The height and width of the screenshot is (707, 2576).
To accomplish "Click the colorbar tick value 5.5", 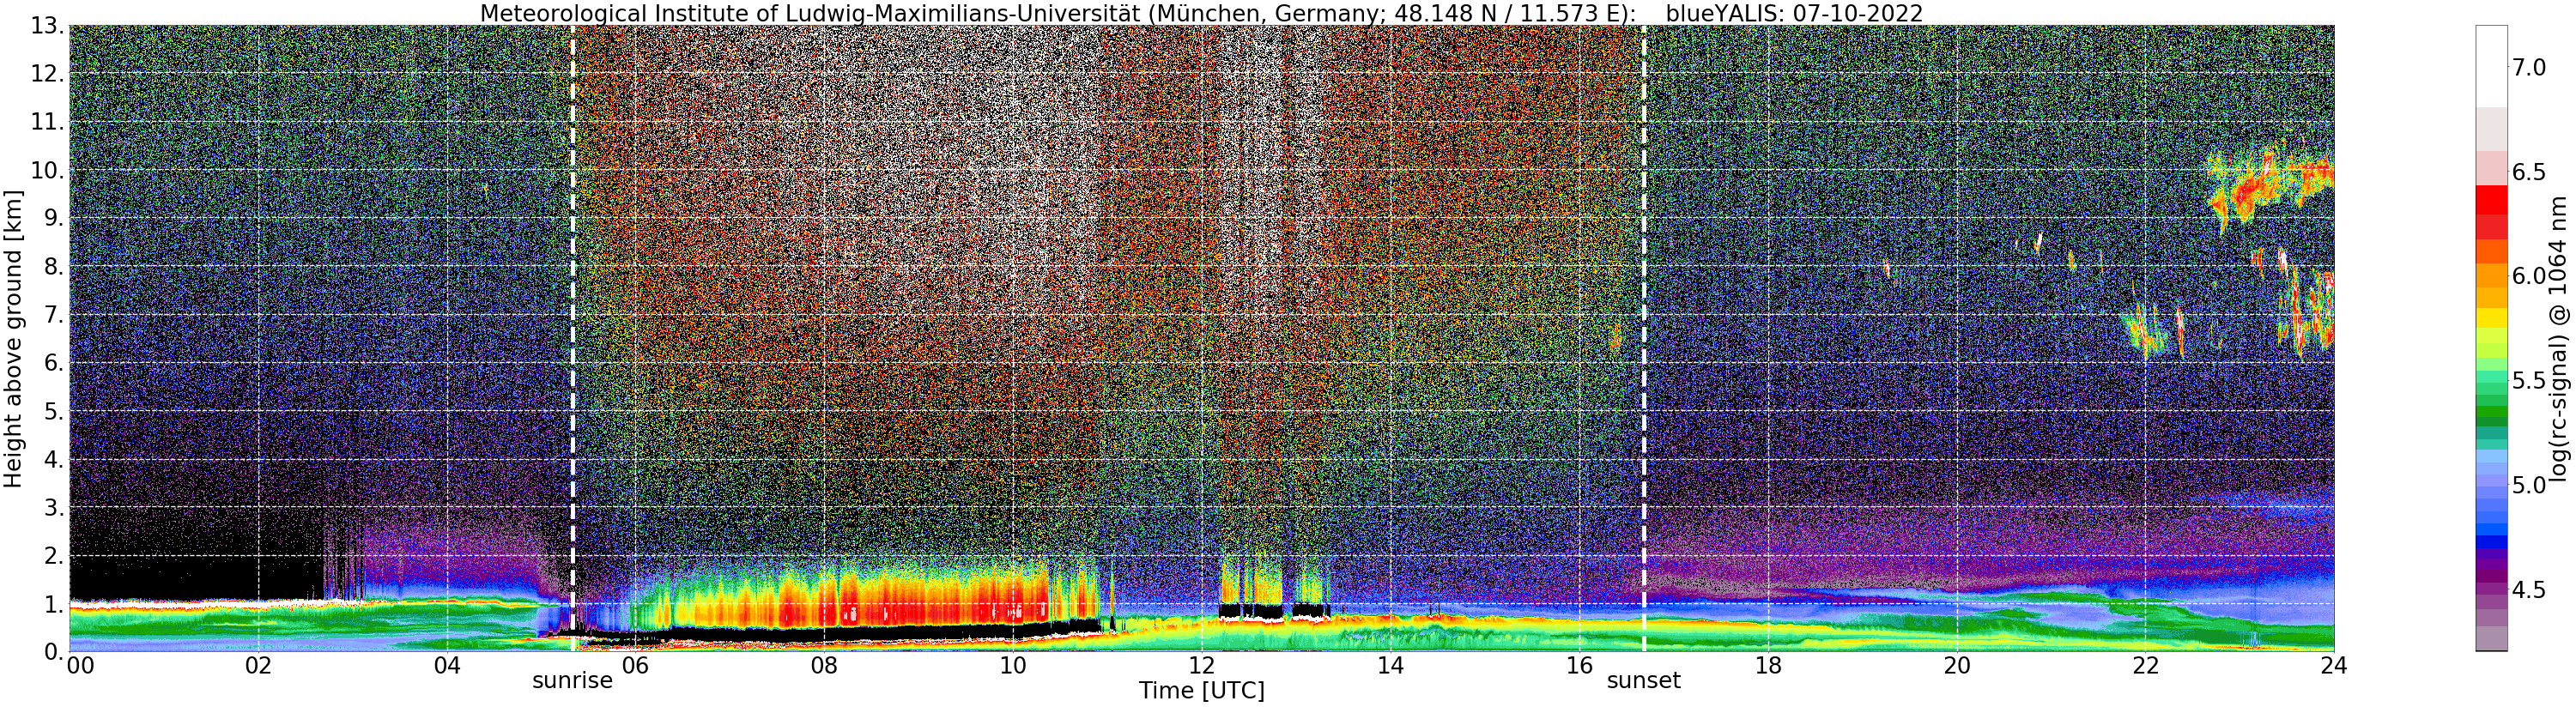I will (2529, 381).
